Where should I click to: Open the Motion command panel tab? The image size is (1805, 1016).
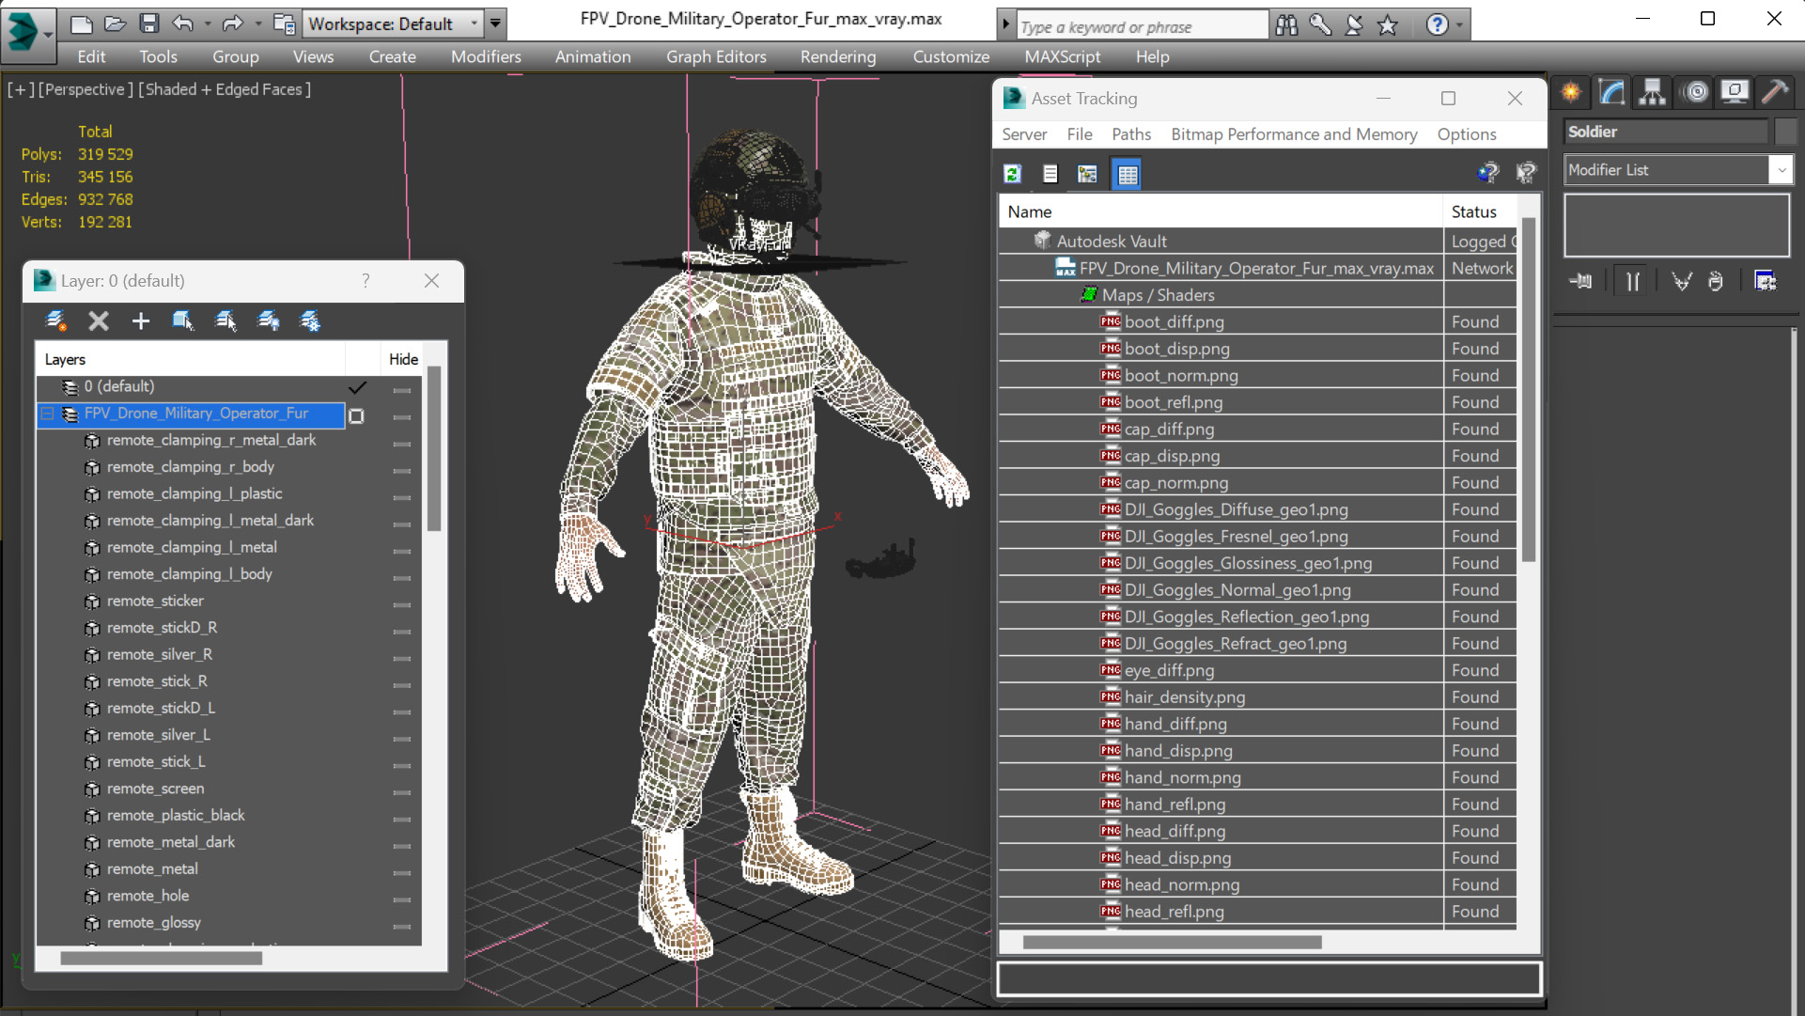click(x=1695, y=92)
